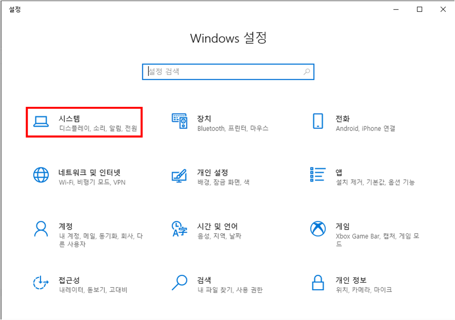455x320 pixels.
Task: Select the 시스템 title text
Action: pyautogui.click(x=69, y=118)
